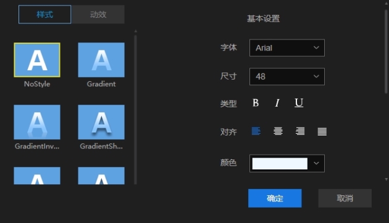
Task: Switch to the 动效 tab
Action: coord(98,14)
